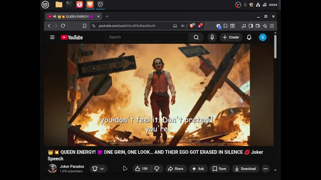Viewport: 321px width, 180px height.
Task: Click the "1.87K subscribers" text
Action: pos(71,171)
